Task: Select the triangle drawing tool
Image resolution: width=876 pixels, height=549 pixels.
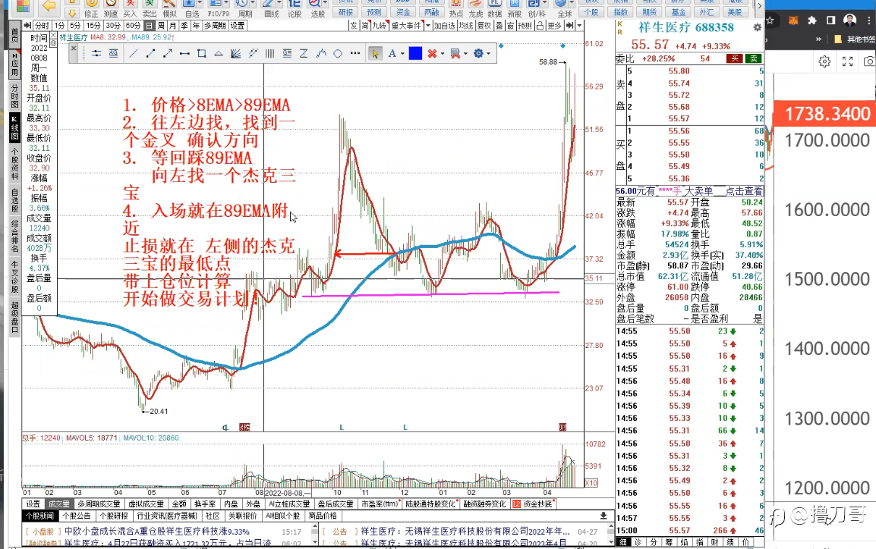Action: [x=219, y=54]
